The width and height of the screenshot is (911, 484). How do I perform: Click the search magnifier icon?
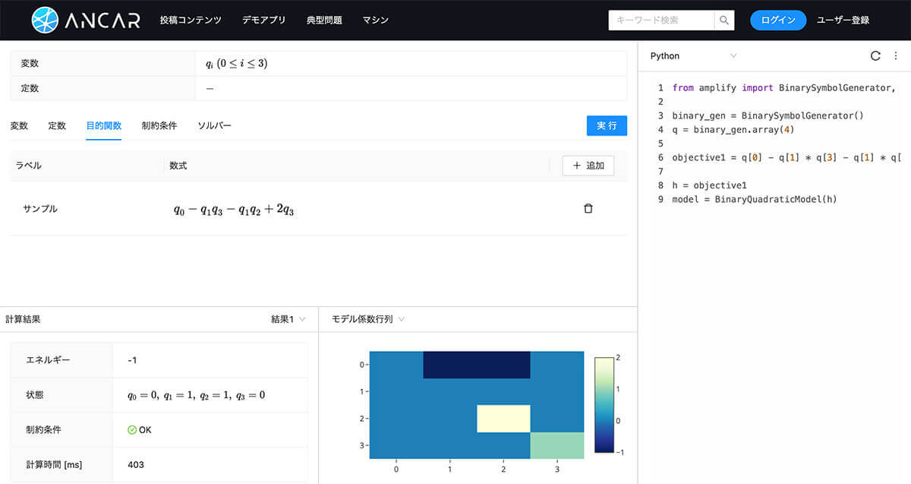coord(724,21)
